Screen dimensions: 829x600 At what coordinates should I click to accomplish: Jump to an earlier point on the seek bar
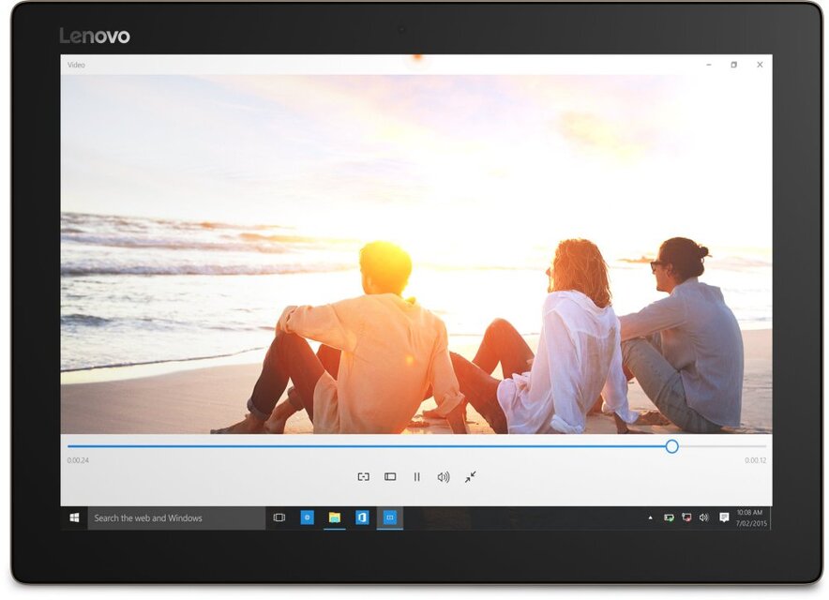coord(281,447)
